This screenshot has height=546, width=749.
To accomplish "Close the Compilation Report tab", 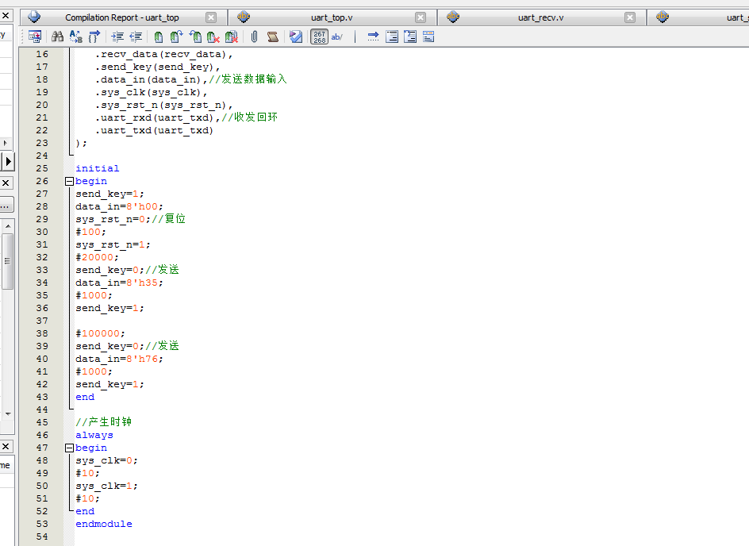I will click(211, 17).
